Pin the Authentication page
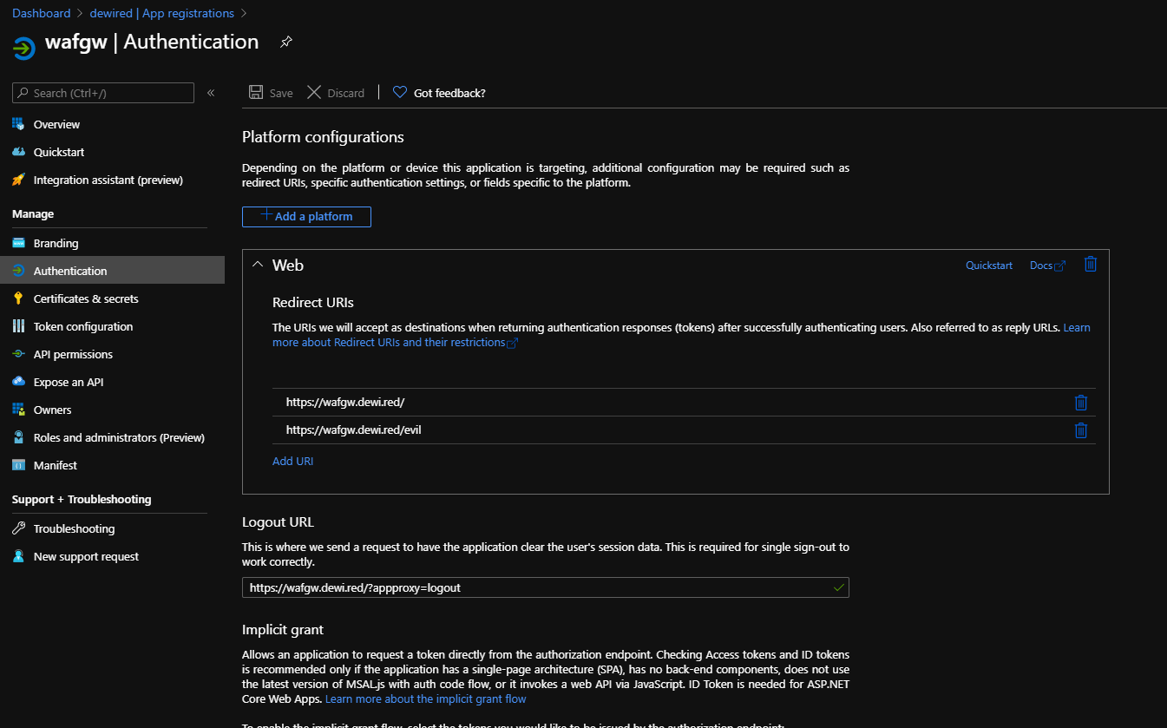The width and height of the screenshot is (1167, 728). tap(285, 41)
